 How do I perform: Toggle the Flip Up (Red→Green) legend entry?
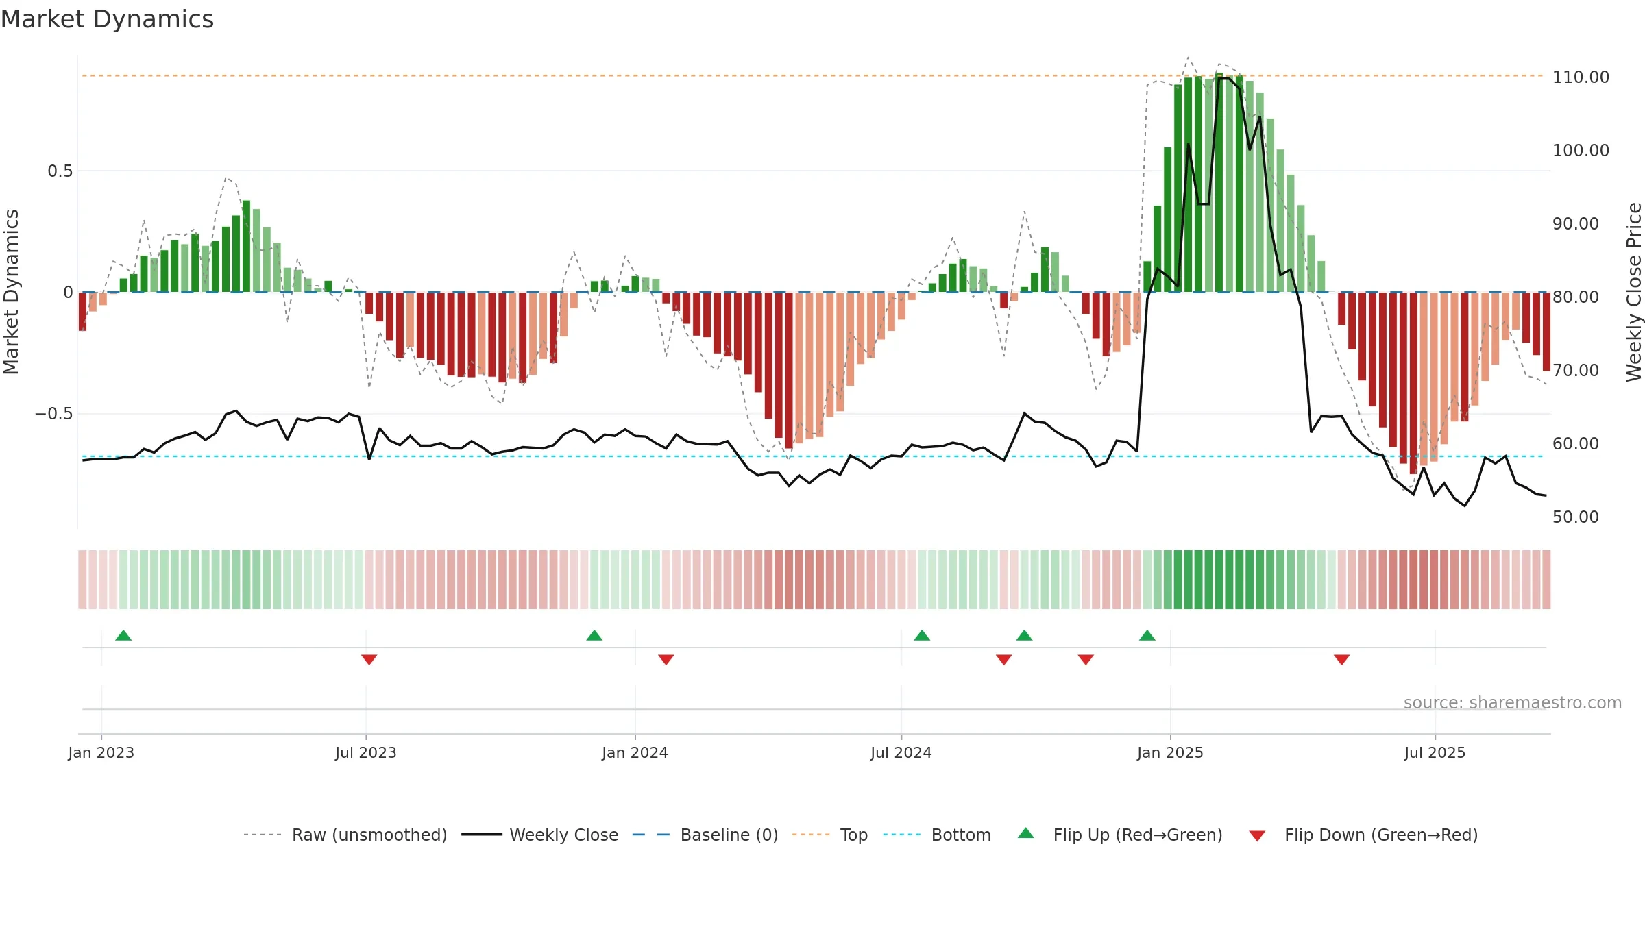1120,835
